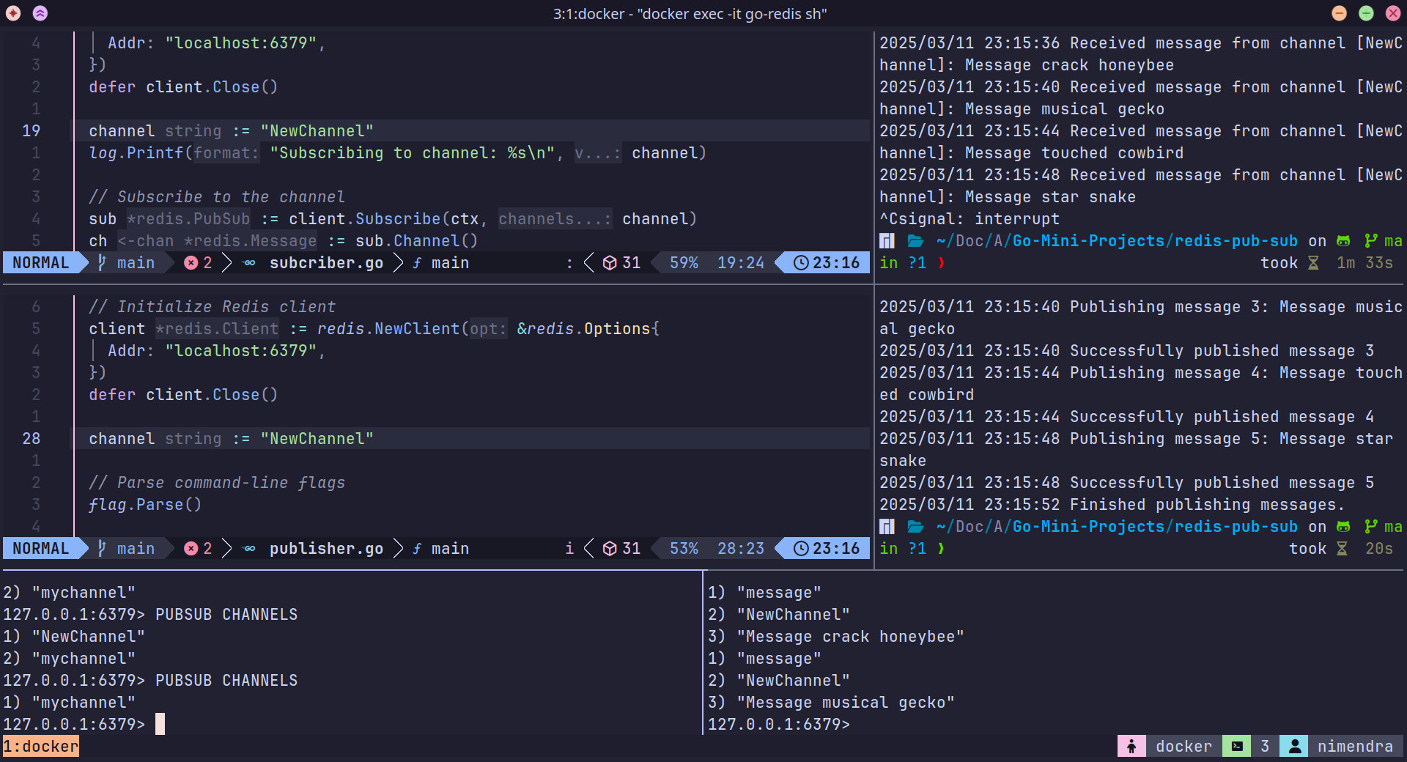This screenshot has height=762, width=1407.
Task: Click the subcriber.go filename in the statusline
Action: coord(326,262)
